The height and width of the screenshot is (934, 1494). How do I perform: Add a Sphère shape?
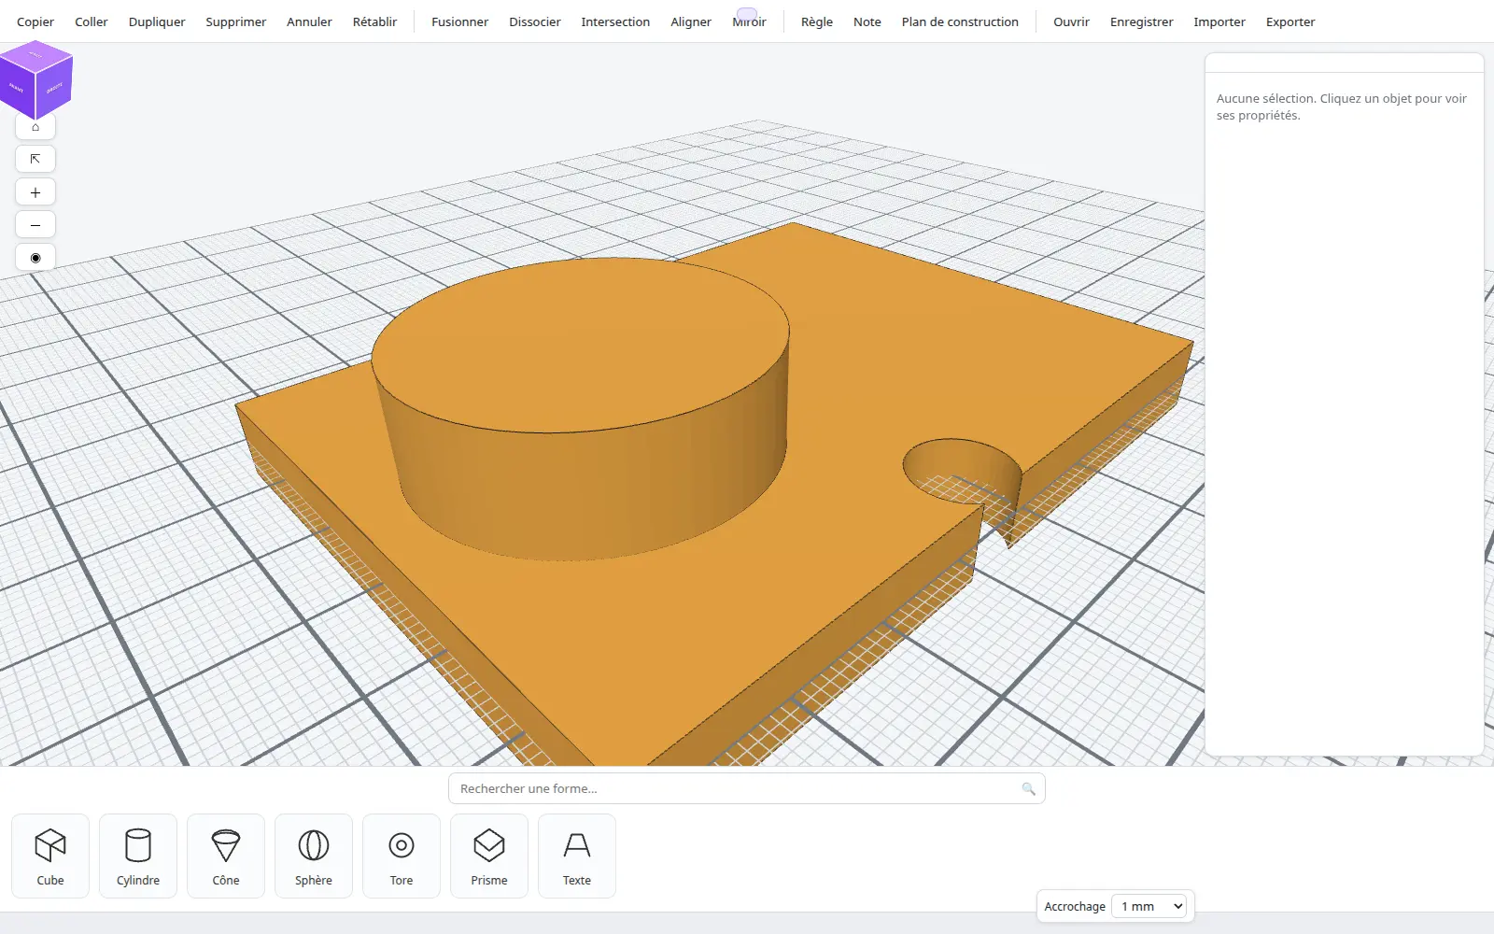pyautogui.click(x=314, y=856)
